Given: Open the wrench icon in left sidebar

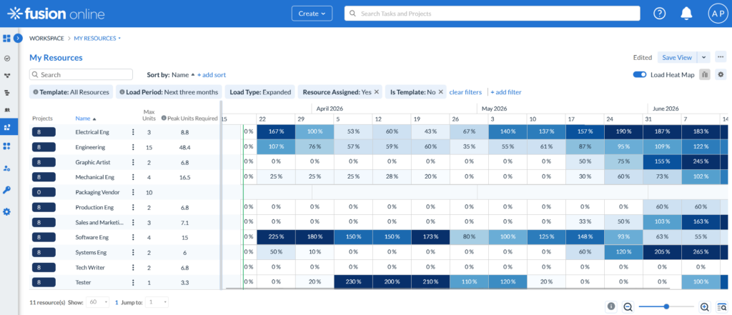Looking at the screenshot, I should 7,189.
